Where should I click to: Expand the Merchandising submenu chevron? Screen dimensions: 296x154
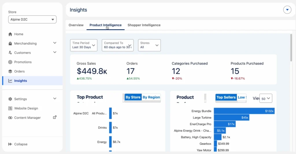pyautogui.click(x=55, y=43)
